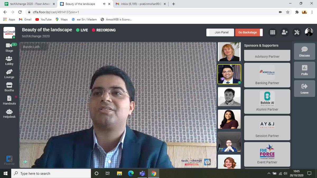Screen dimensions: 317x178
Task: Click the Sponsors & Supporters heading
Action: coord(261,45)
